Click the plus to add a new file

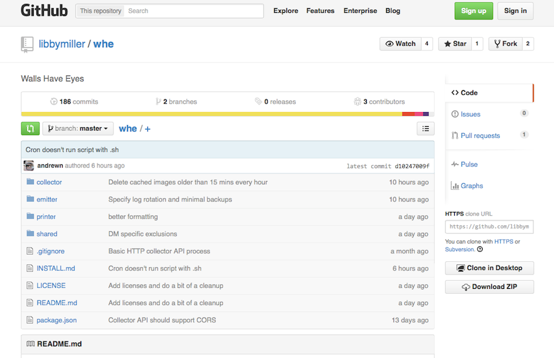(148, 129)
